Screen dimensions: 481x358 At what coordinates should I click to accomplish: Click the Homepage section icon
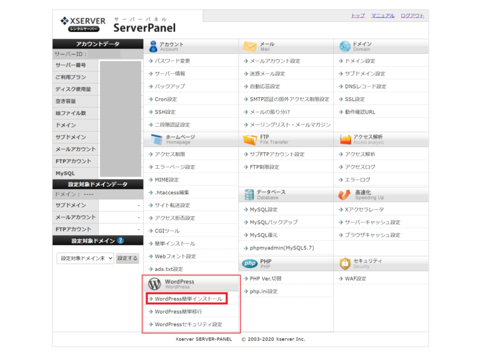156,139
